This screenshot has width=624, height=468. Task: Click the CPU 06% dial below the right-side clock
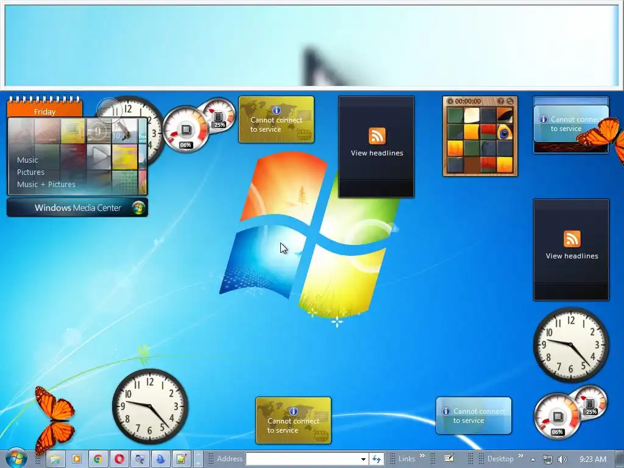coord(557,417)
